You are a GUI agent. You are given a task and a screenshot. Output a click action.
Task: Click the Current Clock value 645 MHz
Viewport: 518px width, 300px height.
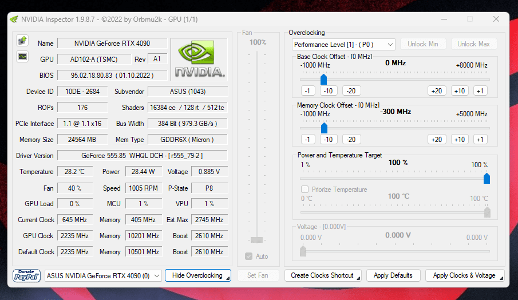point(75,220)
